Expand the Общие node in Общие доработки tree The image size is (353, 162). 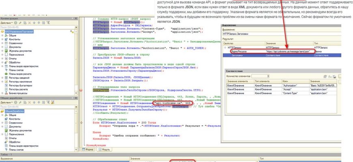[x=2, y=115]
